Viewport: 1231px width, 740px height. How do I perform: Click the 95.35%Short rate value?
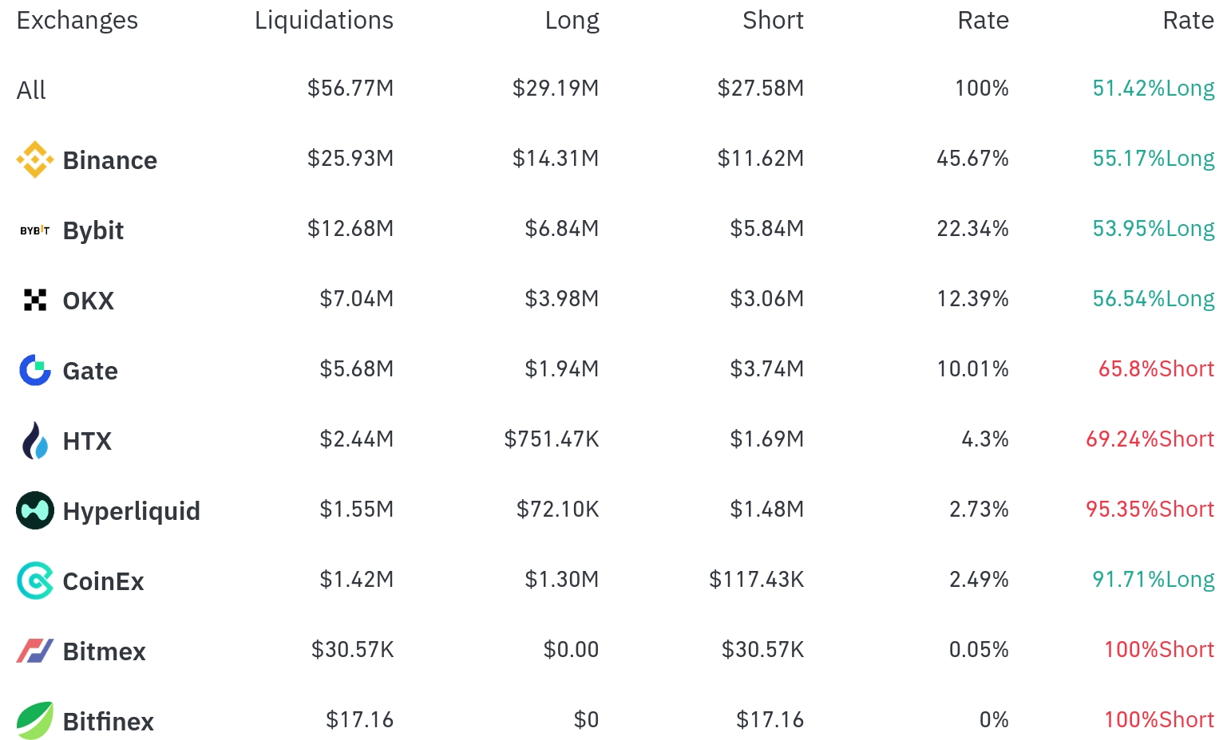[x=1150, y=509]
